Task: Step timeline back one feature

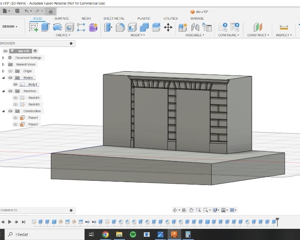Action: [x=3, y=222]
